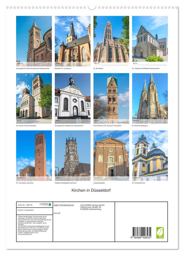Click caption 'Evangelische Stammhauskirche Kaiserswerth'
Image resolution: width=184 pixels, height=255 pixels.
pyautogui.click(x=32, y=68)
